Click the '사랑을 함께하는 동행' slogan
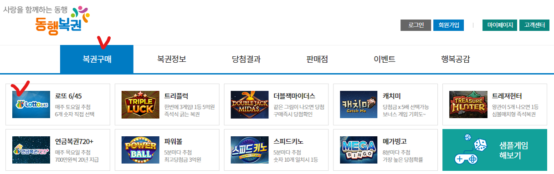The image size is (554, 174). (x=35, y=9)
